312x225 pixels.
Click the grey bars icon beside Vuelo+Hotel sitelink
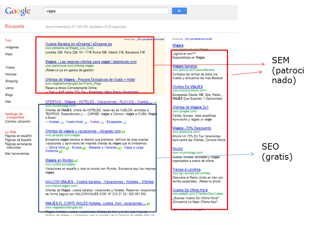(x=86, y=122)
